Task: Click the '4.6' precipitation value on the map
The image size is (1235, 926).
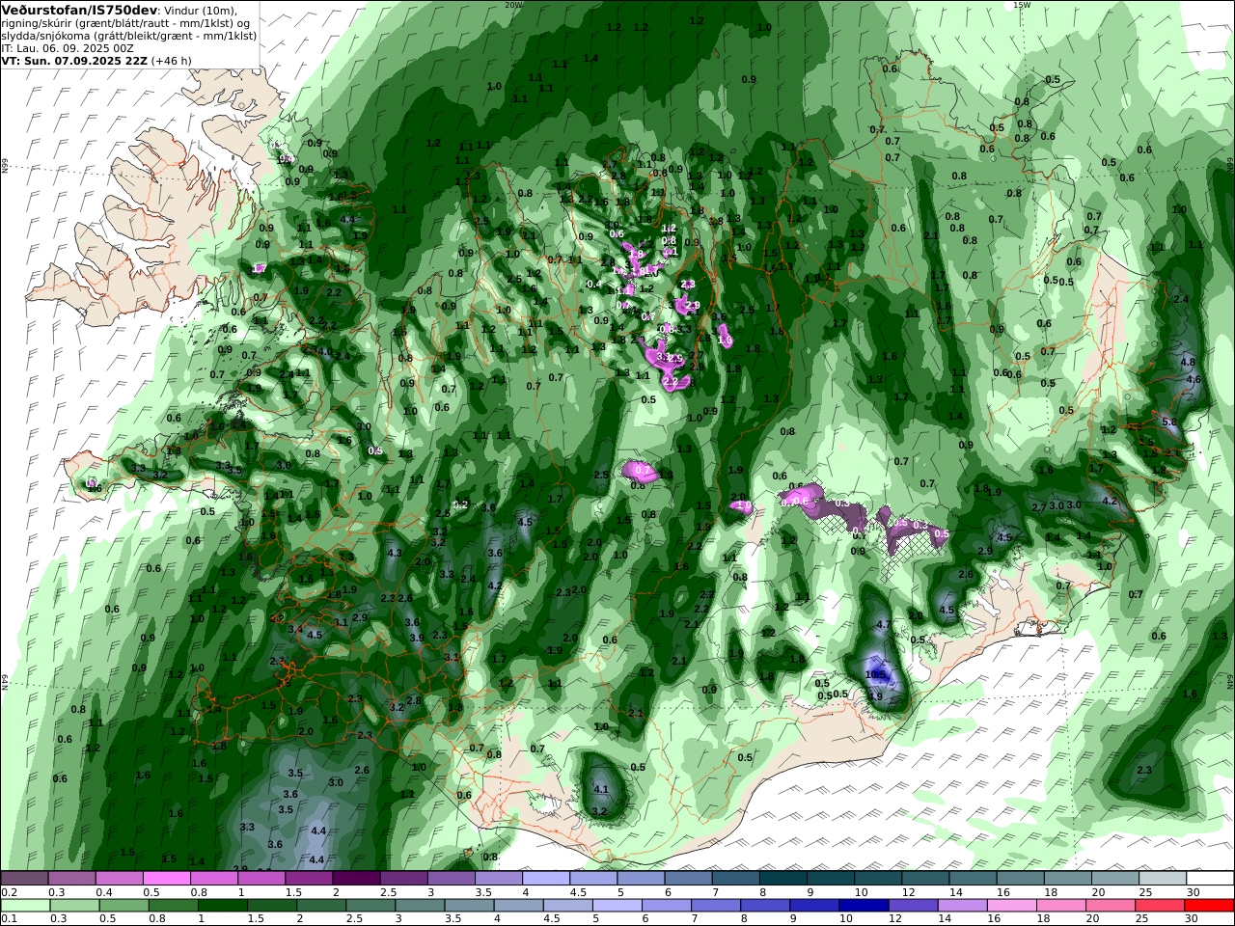Action: 1194,379
